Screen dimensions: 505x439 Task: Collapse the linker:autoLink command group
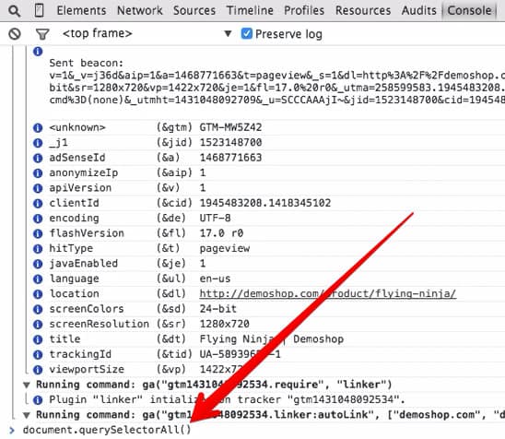pyautogui.click(x=27, y=415)
